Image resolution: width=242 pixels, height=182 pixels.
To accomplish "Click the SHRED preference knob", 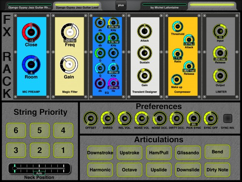I will [108, 119].
